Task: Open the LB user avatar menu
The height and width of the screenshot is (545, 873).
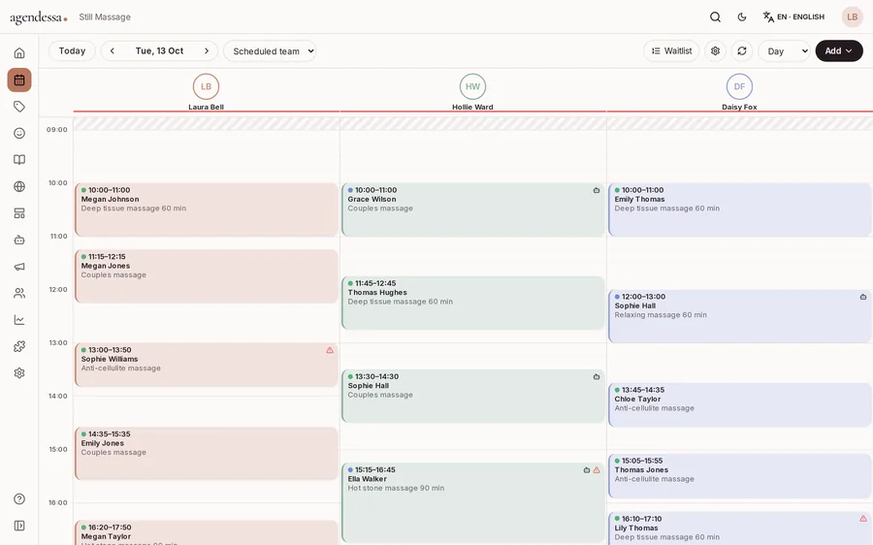Action: click(x=853, y=17)
